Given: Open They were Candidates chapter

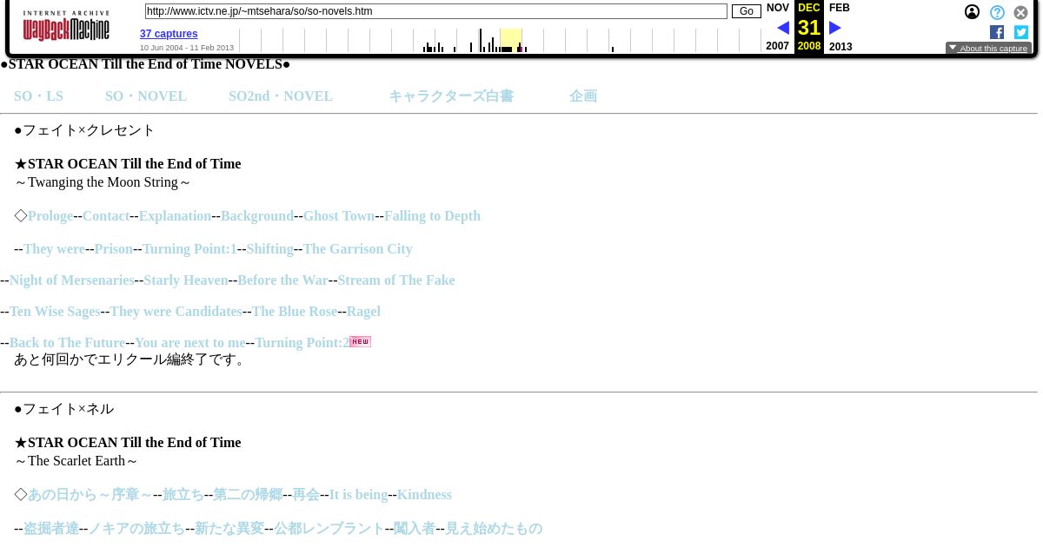Looking at the screenshot, I should click(176, 312).
